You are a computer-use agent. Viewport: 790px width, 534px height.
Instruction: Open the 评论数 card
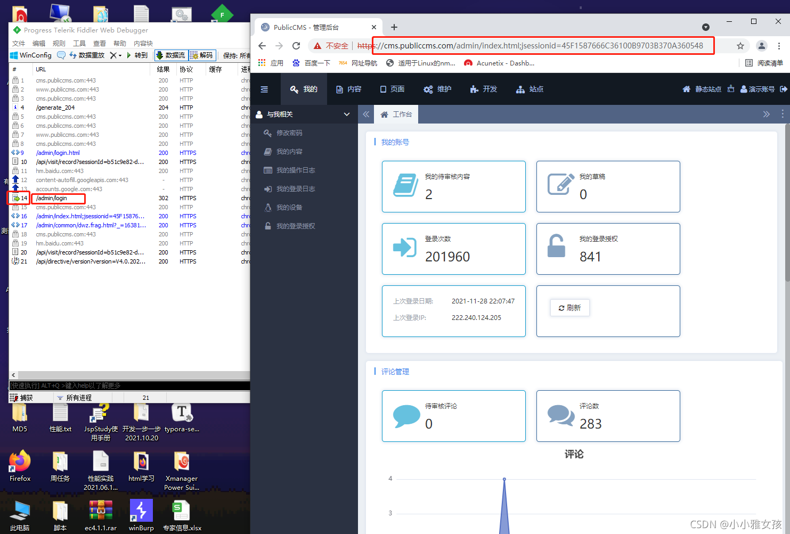point(608,416)
